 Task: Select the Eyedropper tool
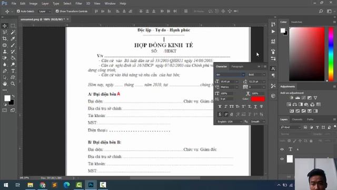(13, 39)
